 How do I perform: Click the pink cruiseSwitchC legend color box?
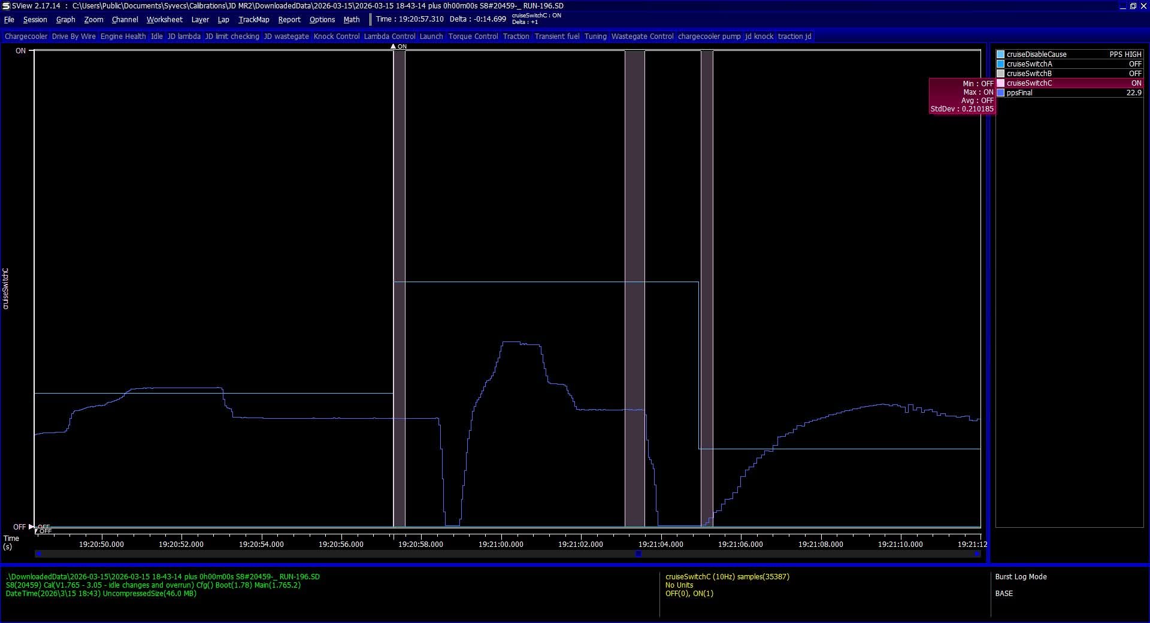click(1000, 83)
